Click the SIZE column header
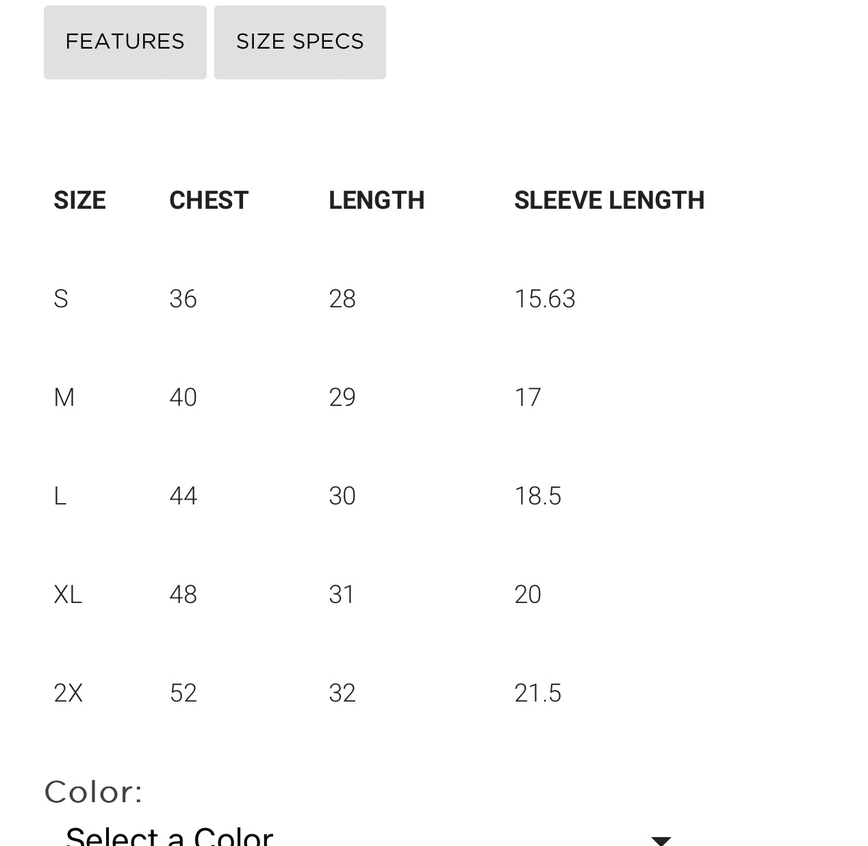 point(79,201)
